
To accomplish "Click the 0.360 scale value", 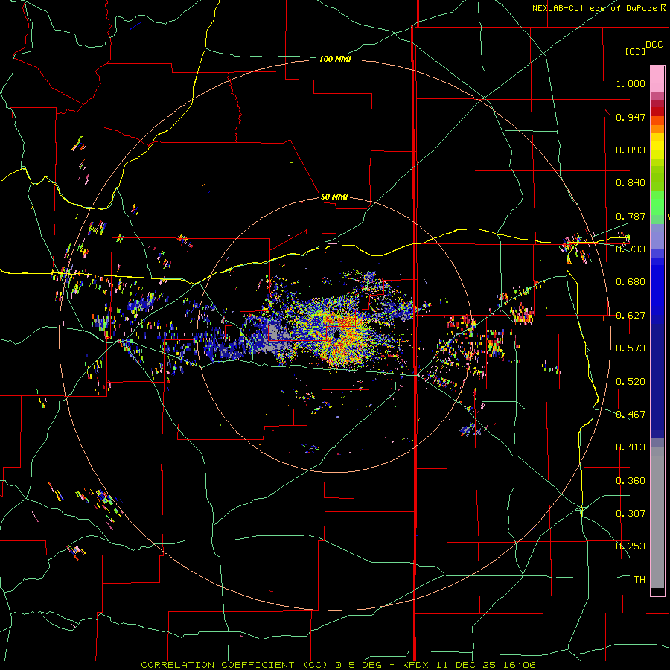I will coord(631,481).
